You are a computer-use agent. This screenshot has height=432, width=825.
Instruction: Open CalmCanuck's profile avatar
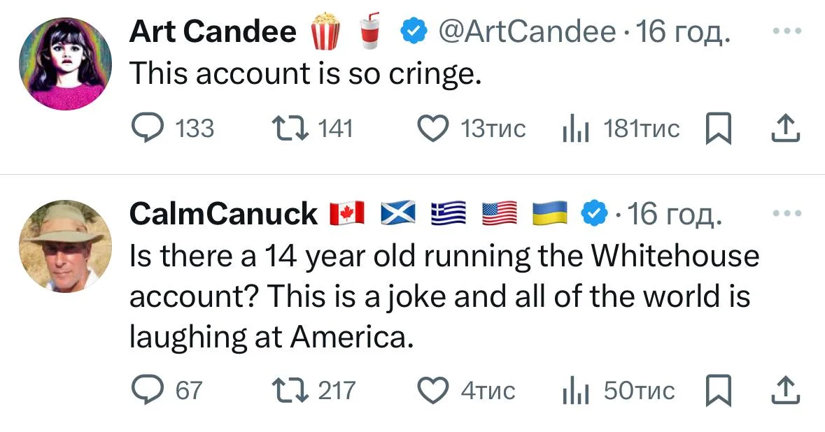click(x=65, y=246)
